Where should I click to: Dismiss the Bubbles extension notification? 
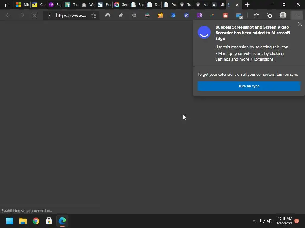coord(300,24)
